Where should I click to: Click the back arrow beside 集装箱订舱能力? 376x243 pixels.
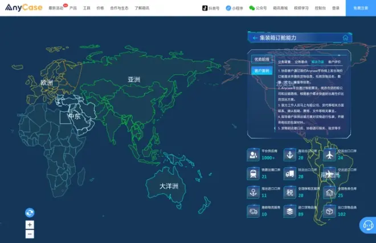click(255, 38)
